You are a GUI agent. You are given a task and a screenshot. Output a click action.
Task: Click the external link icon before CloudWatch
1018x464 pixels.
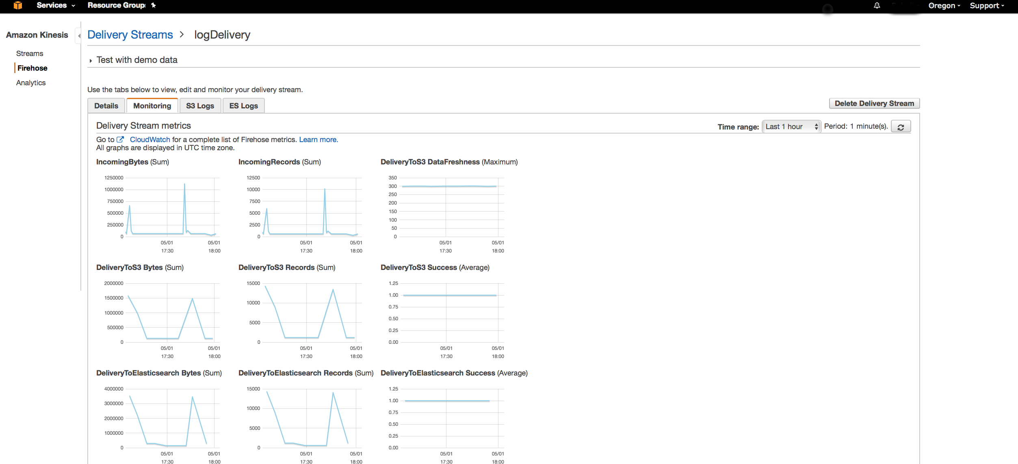tap(120, 139)
